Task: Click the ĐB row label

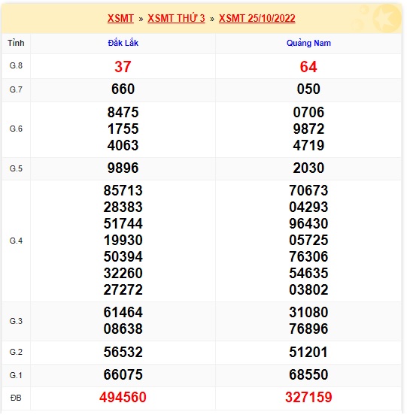Action: coord(16,398)
